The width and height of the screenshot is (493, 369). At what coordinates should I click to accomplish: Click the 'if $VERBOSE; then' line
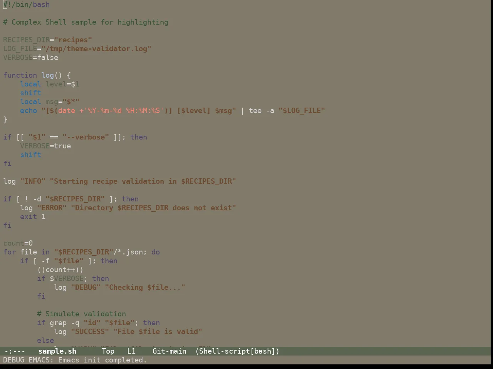tap(73, 279)
